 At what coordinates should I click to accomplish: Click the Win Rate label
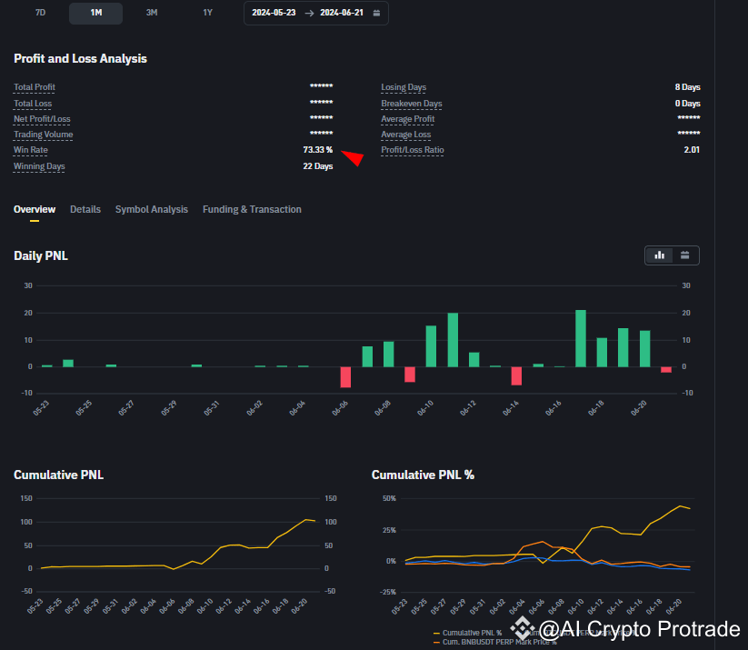tap(31, 150)
